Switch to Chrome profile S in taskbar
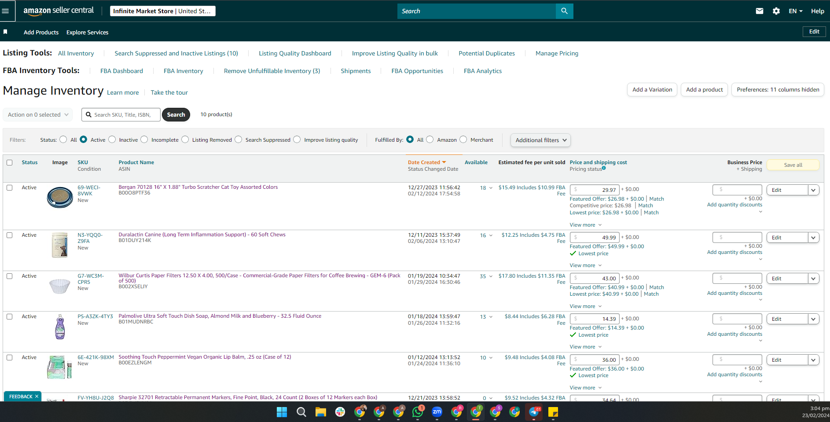 click(495, 412)
